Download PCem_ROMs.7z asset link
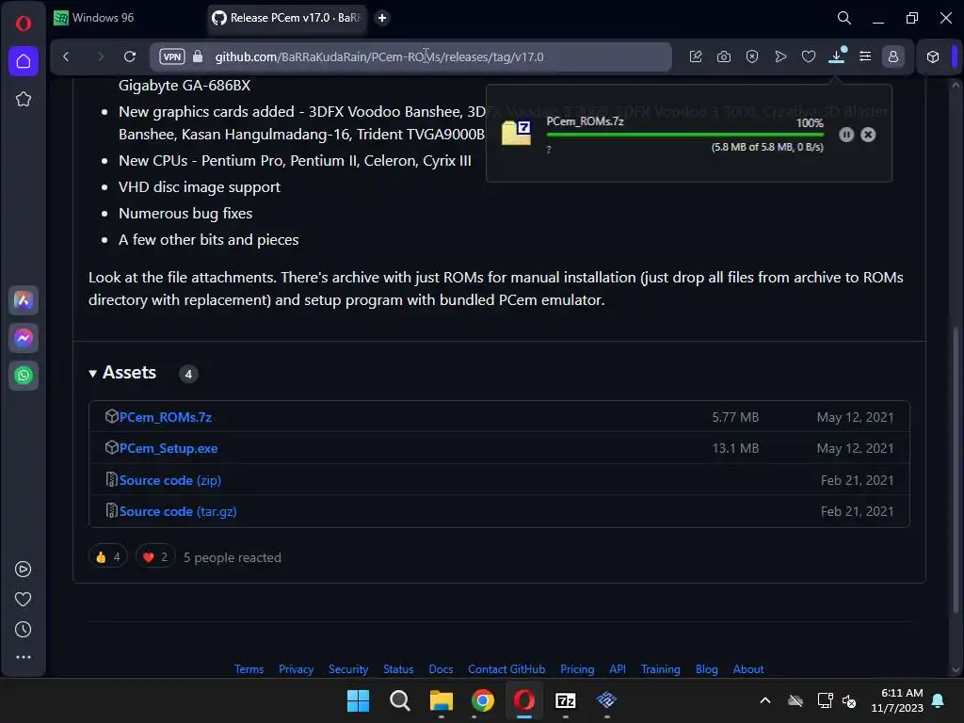Viewport: 964px width, 723px height. pos(166,417)
